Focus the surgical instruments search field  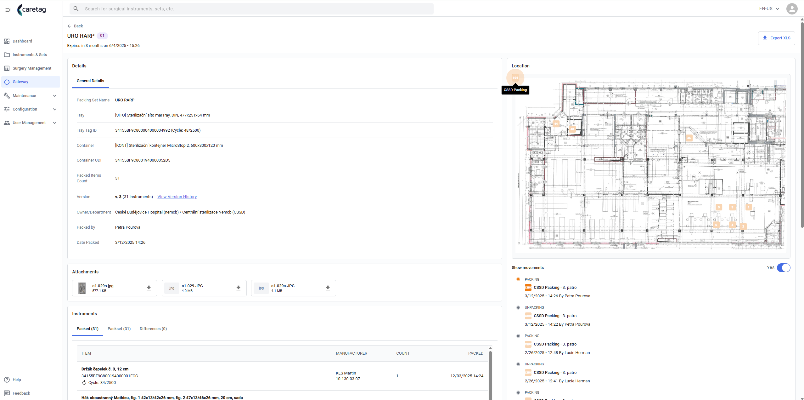coord(251,9)
